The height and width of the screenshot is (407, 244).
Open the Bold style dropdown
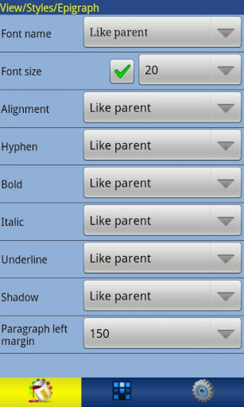[162, 183]
